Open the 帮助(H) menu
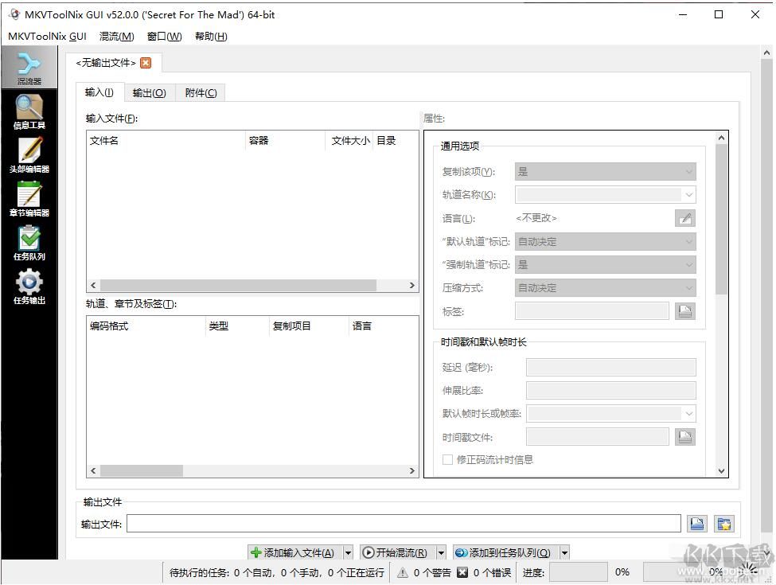 (209, 36)
